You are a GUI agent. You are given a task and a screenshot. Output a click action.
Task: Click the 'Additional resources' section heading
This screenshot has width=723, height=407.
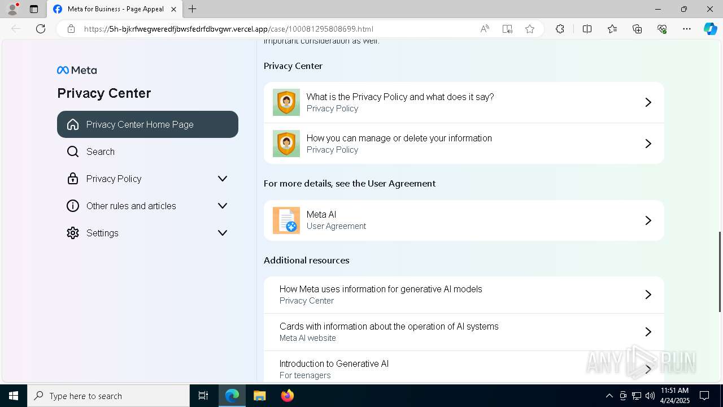click(307, 260)
